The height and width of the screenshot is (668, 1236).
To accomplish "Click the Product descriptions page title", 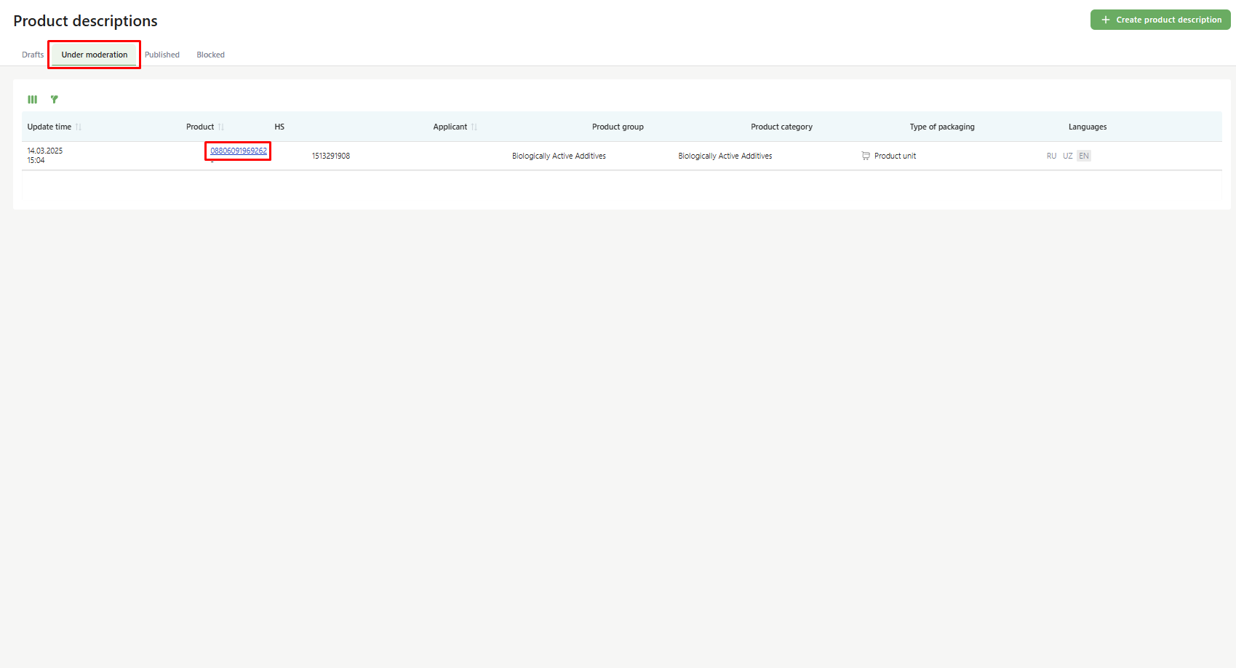I will pos(85,21).
